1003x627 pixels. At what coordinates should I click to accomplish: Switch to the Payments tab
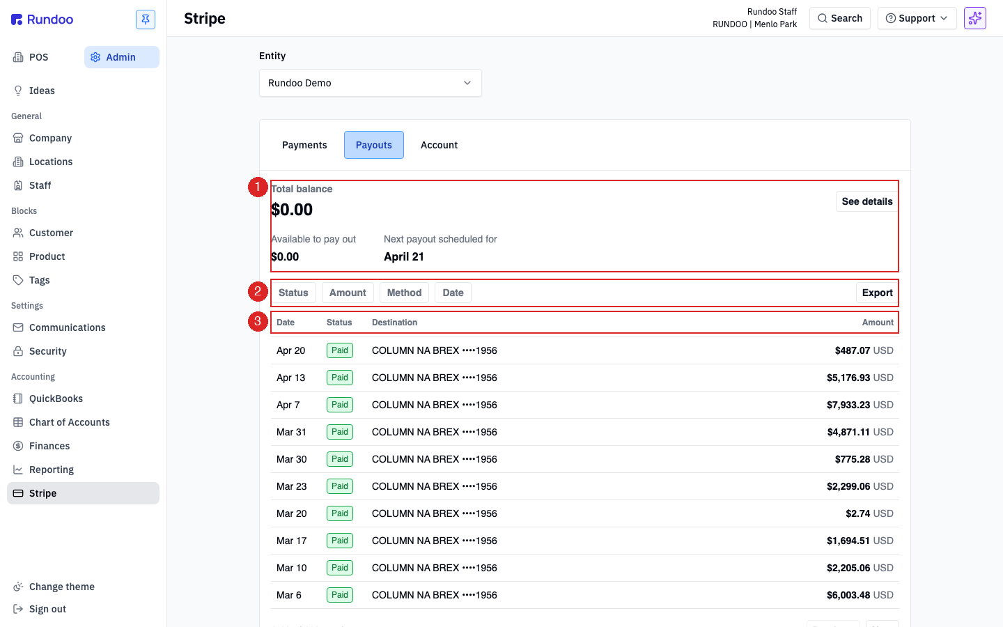tap(304, 145)
